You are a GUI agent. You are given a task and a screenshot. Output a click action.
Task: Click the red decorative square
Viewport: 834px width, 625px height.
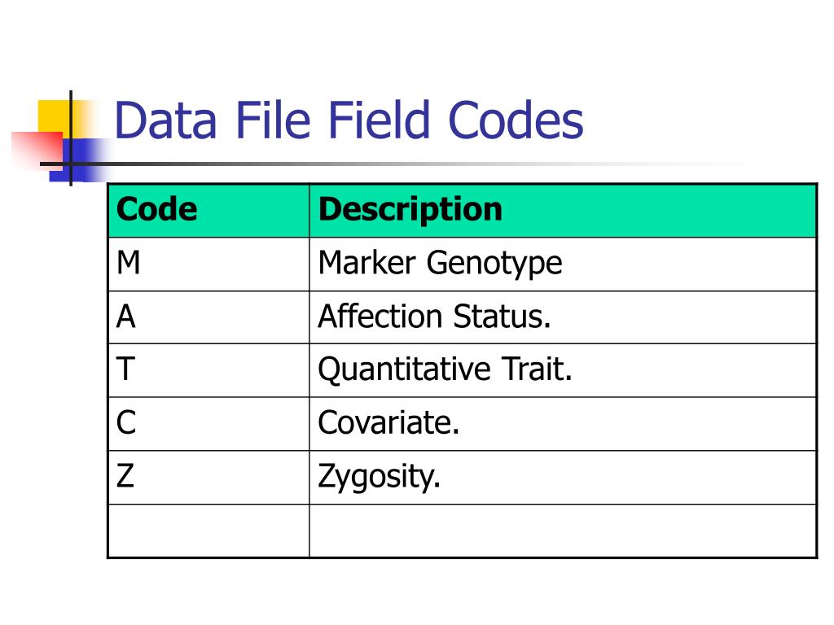[36, 148]
